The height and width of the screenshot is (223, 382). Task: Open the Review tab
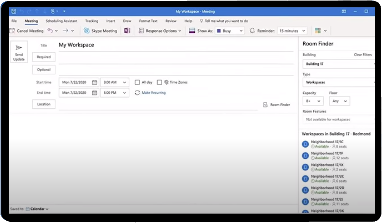tap(171, 21)
